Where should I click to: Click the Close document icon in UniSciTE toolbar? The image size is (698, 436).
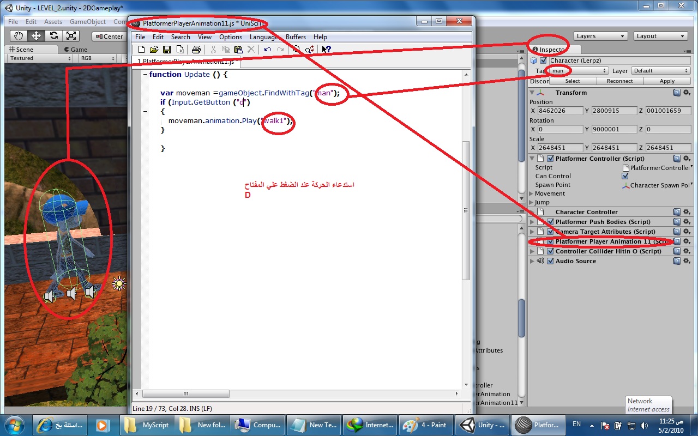[179, 50]
